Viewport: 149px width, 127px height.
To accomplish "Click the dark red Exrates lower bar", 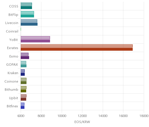I will (x=77, y=49).
